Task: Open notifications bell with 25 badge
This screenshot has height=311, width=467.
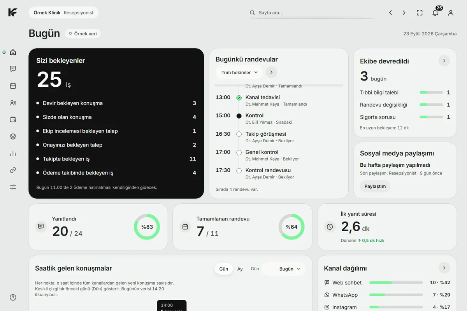Action: 435,12
